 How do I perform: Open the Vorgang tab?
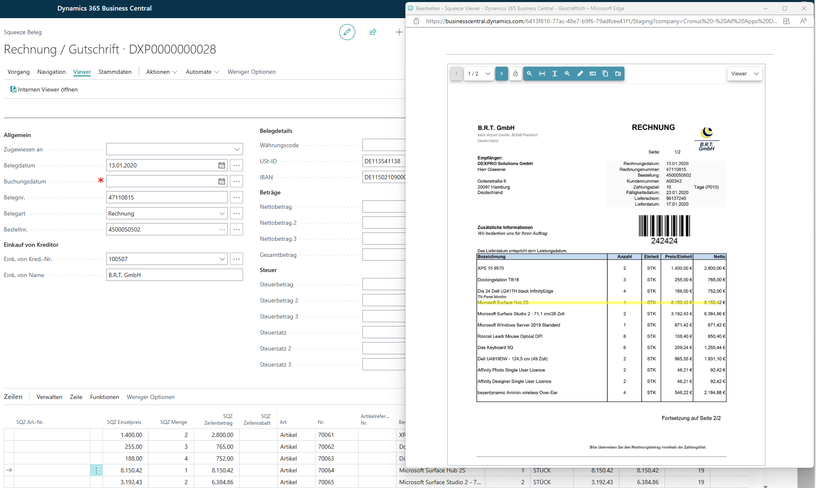tap(19, 72)
